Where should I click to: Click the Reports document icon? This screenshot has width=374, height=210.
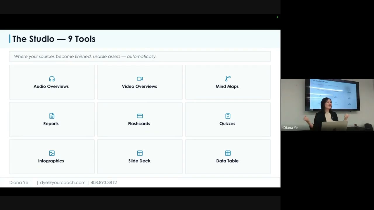point(52,116)
